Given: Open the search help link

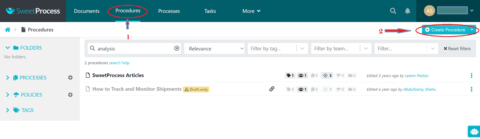Looking at the screenshot, I should click(x=119, y=63).
